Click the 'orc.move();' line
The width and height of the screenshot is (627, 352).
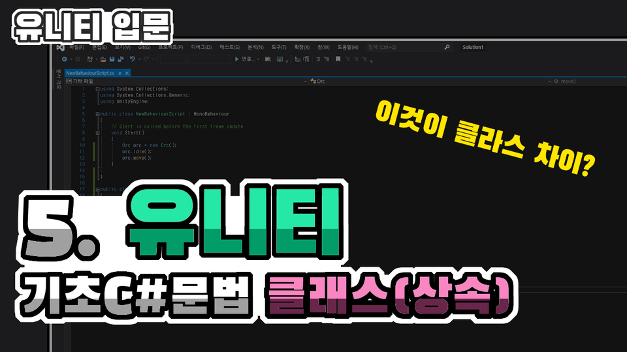pos(137,158)
